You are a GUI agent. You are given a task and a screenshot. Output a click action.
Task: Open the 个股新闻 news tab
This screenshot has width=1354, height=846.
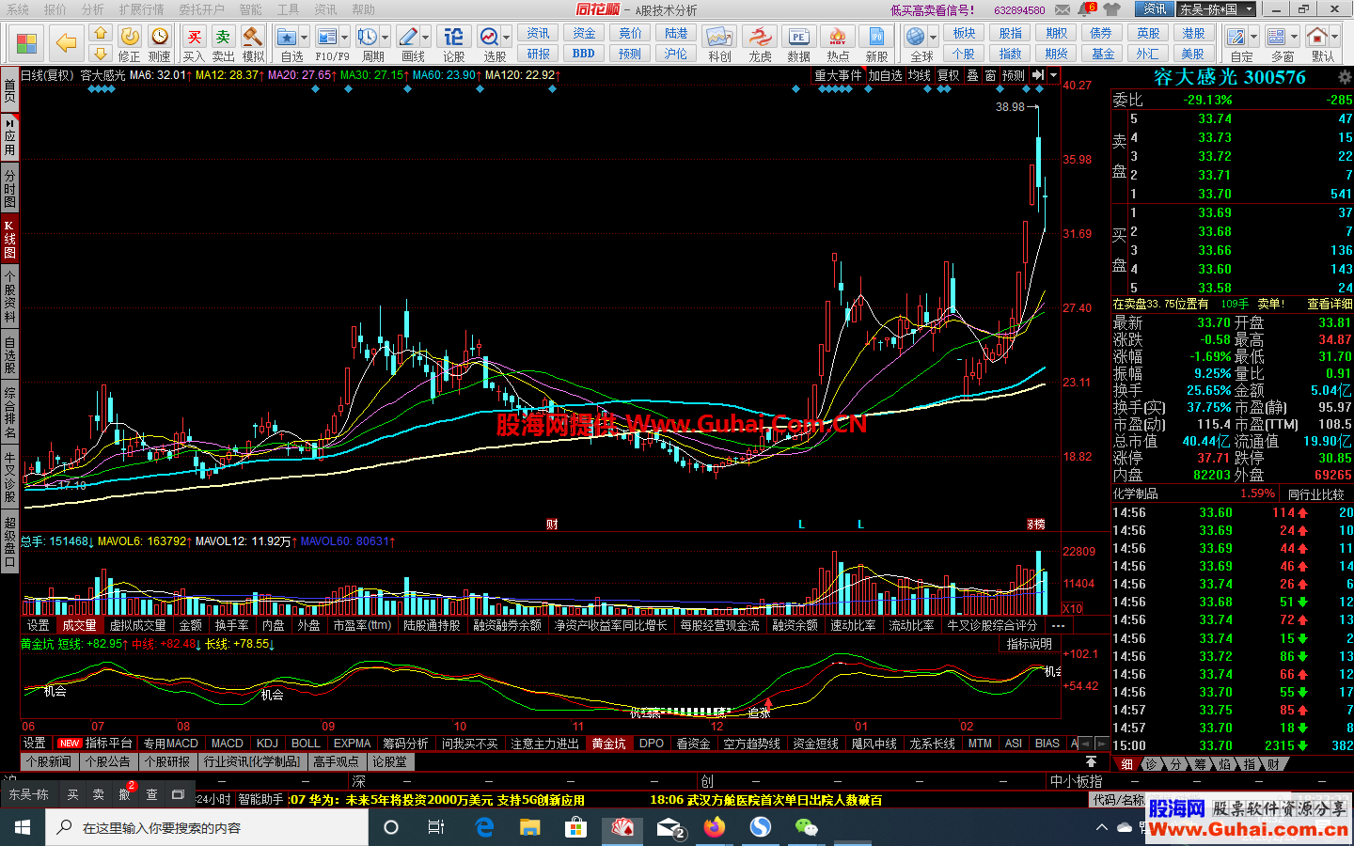49,761
